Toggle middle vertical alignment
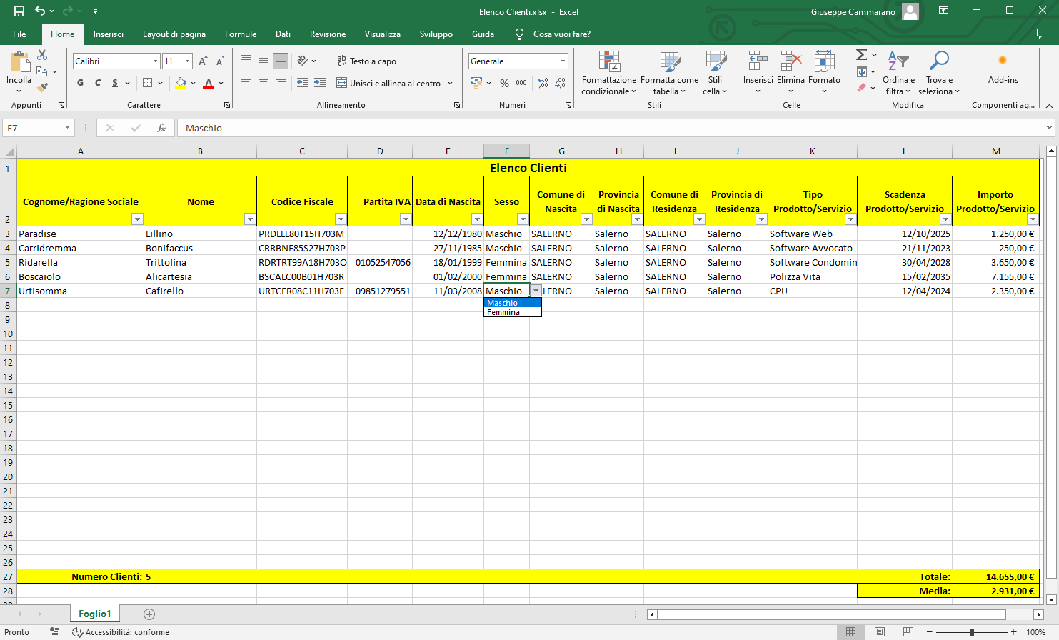The height and width of the screenshot is (640, 1059). click(x=264, y=61)
